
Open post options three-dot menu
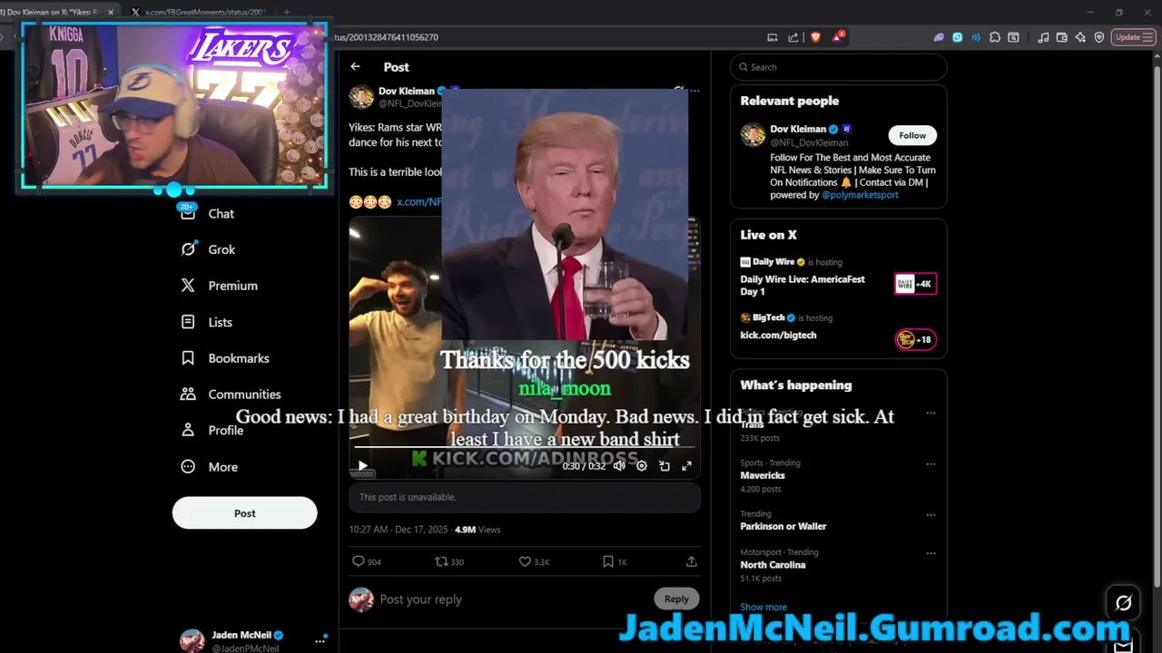point(694,91)
